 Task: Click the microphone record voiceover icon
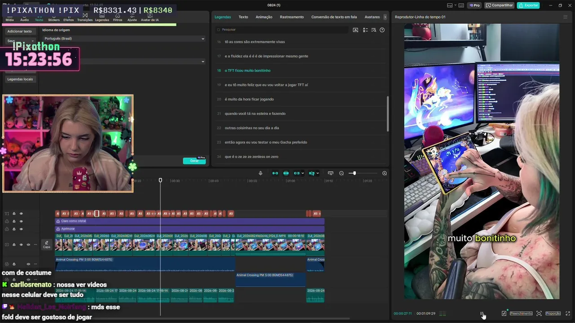(261, 173)
